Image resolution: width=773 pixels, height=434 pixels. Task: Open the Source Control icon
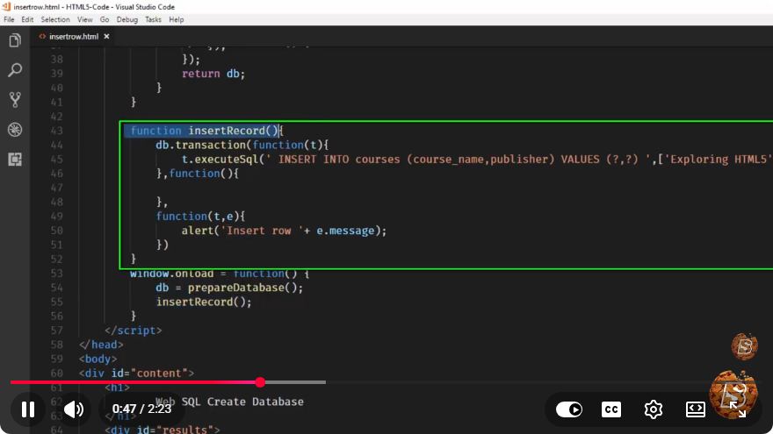click(15, 100)
